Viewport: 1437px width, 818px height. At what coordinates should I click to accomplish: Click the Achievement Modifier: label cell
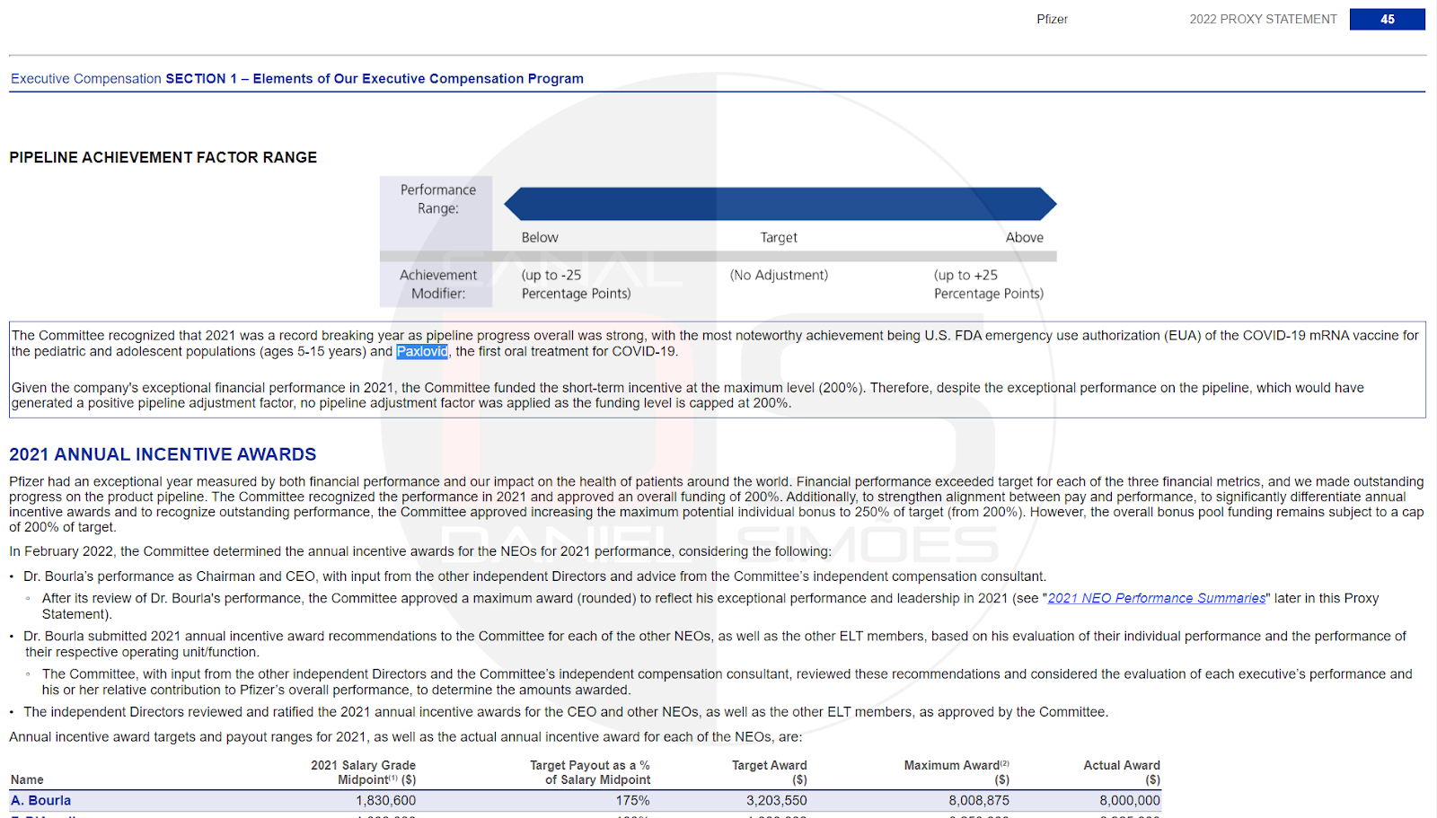tap(437, 284)
